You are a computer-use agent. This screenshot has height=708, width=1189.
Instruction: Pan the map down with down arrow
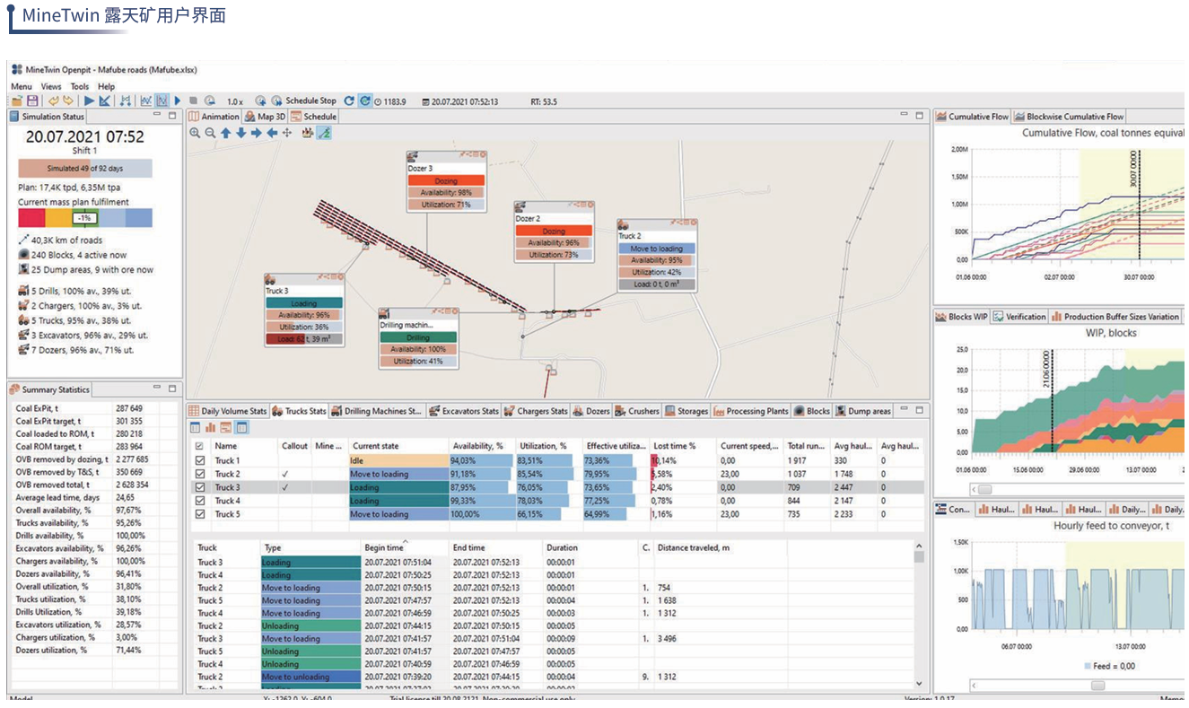[240, 133]
